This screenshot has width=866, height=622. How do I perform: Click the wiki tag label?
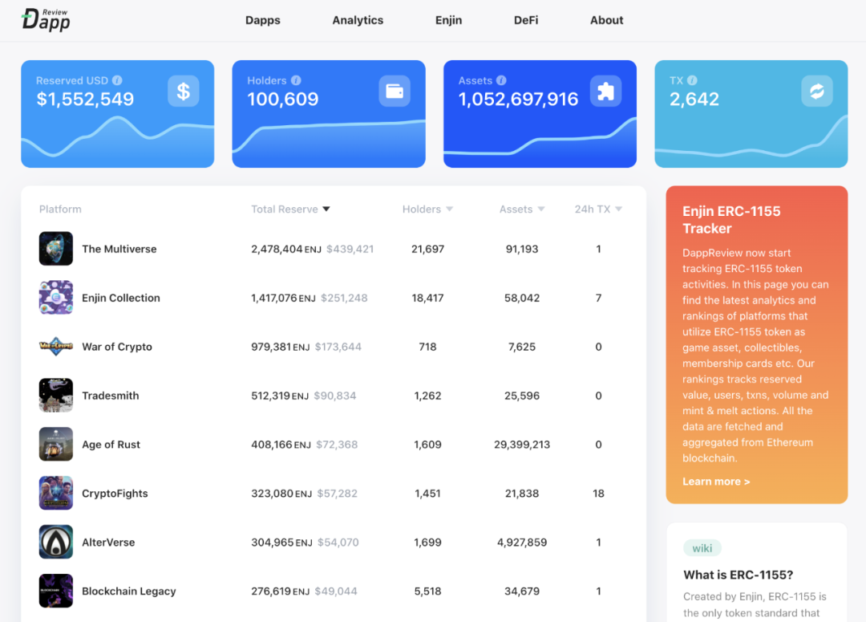[702, 548]
